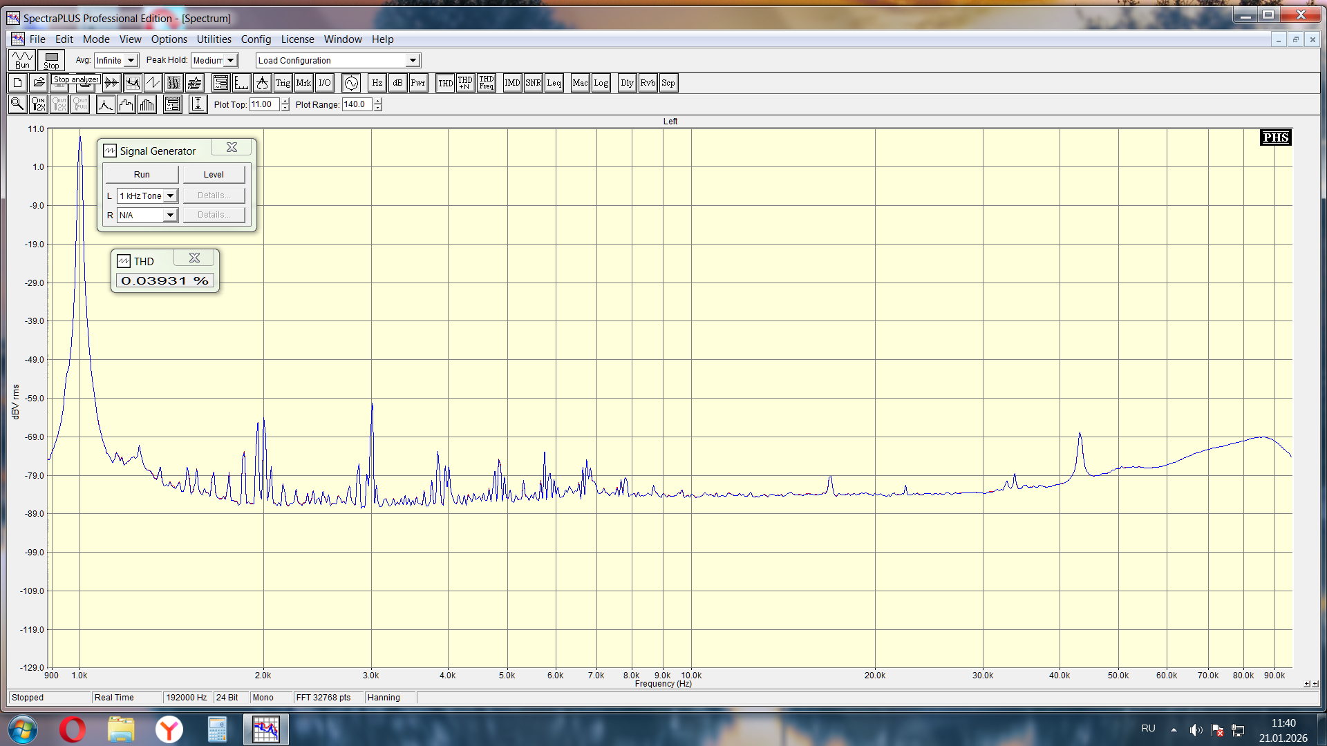Click the SNR measurement icon
Screen dimensions: 1327x746
pyautogui.click(x=533, y=83)
